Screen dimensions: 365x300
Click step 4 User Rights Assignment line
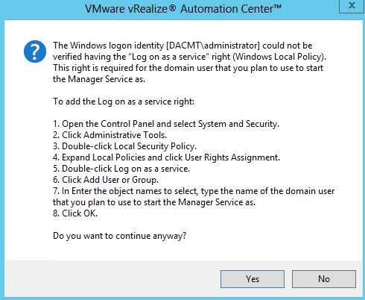166,157
